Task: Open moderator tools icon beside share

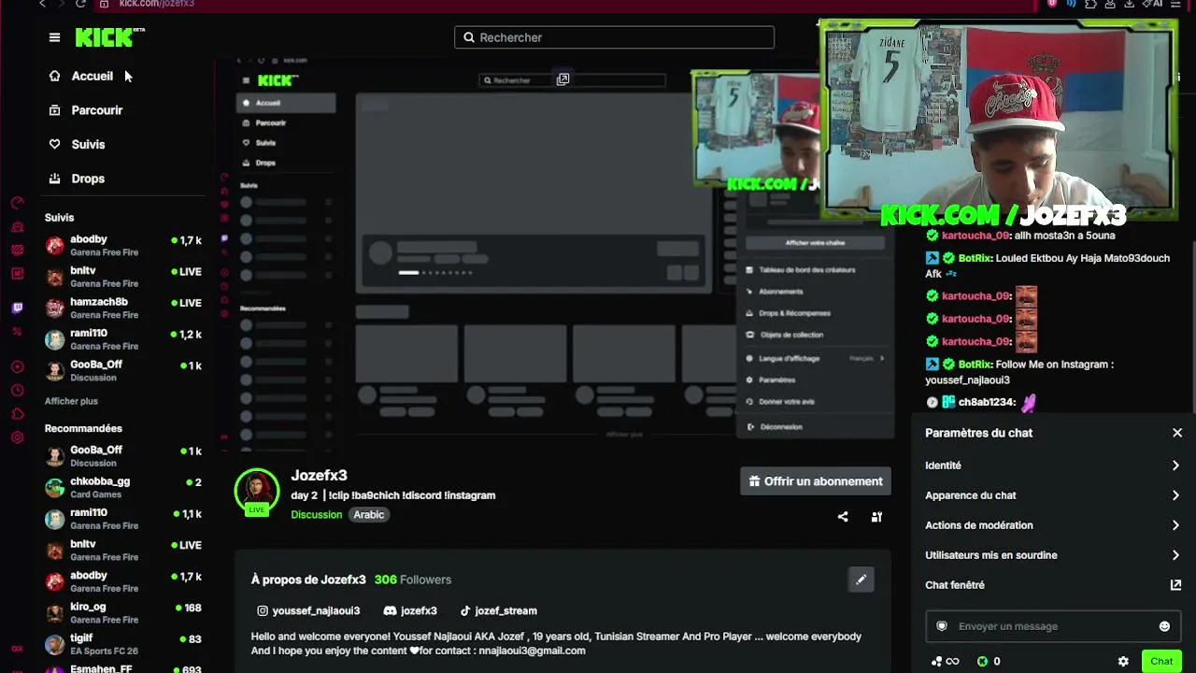Action: click(876, 517)
